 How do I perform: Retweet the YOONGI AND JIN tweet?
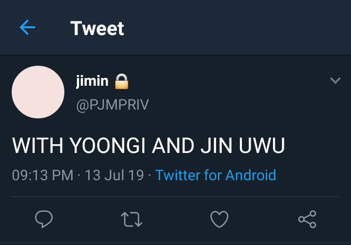(x=132, y=219)
